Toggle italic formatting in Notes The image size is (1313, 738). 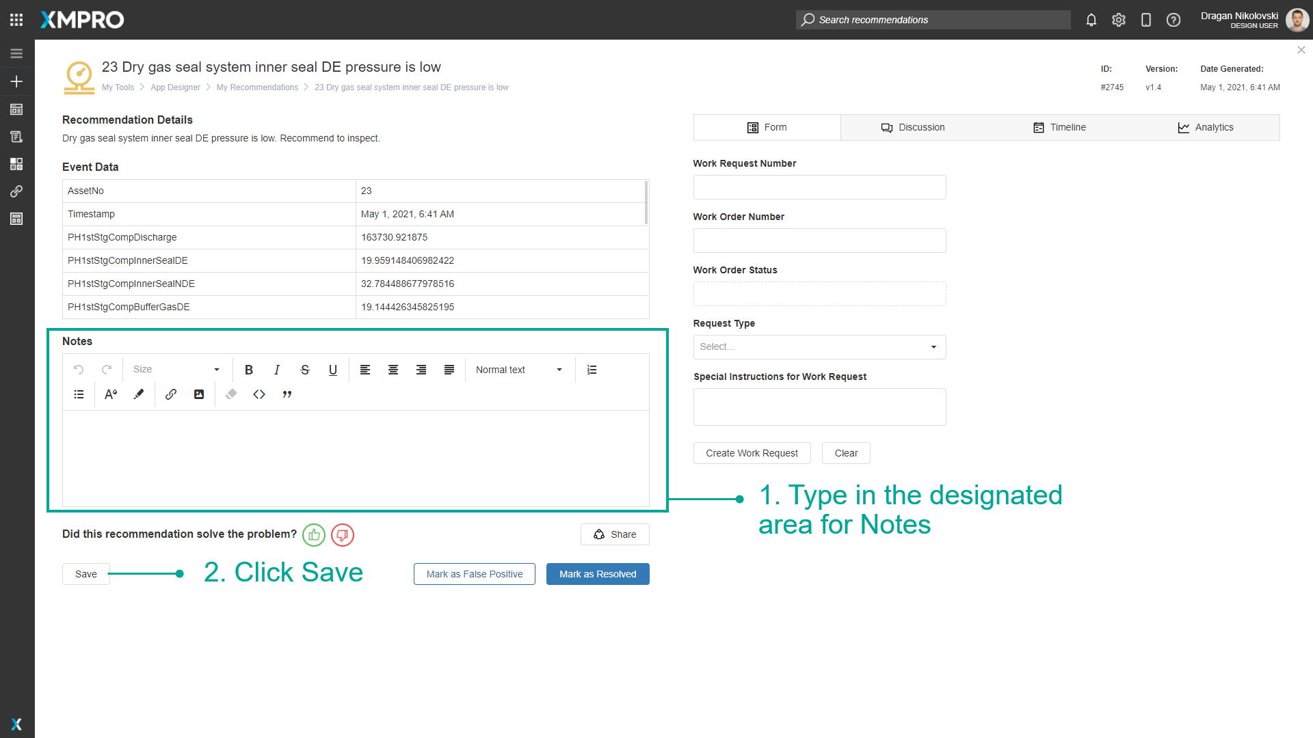pyautogui.click(x=277, y=370)
